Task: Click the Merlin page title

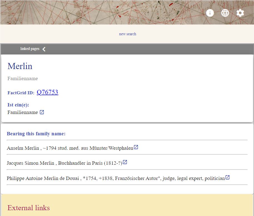Action: 20,66
